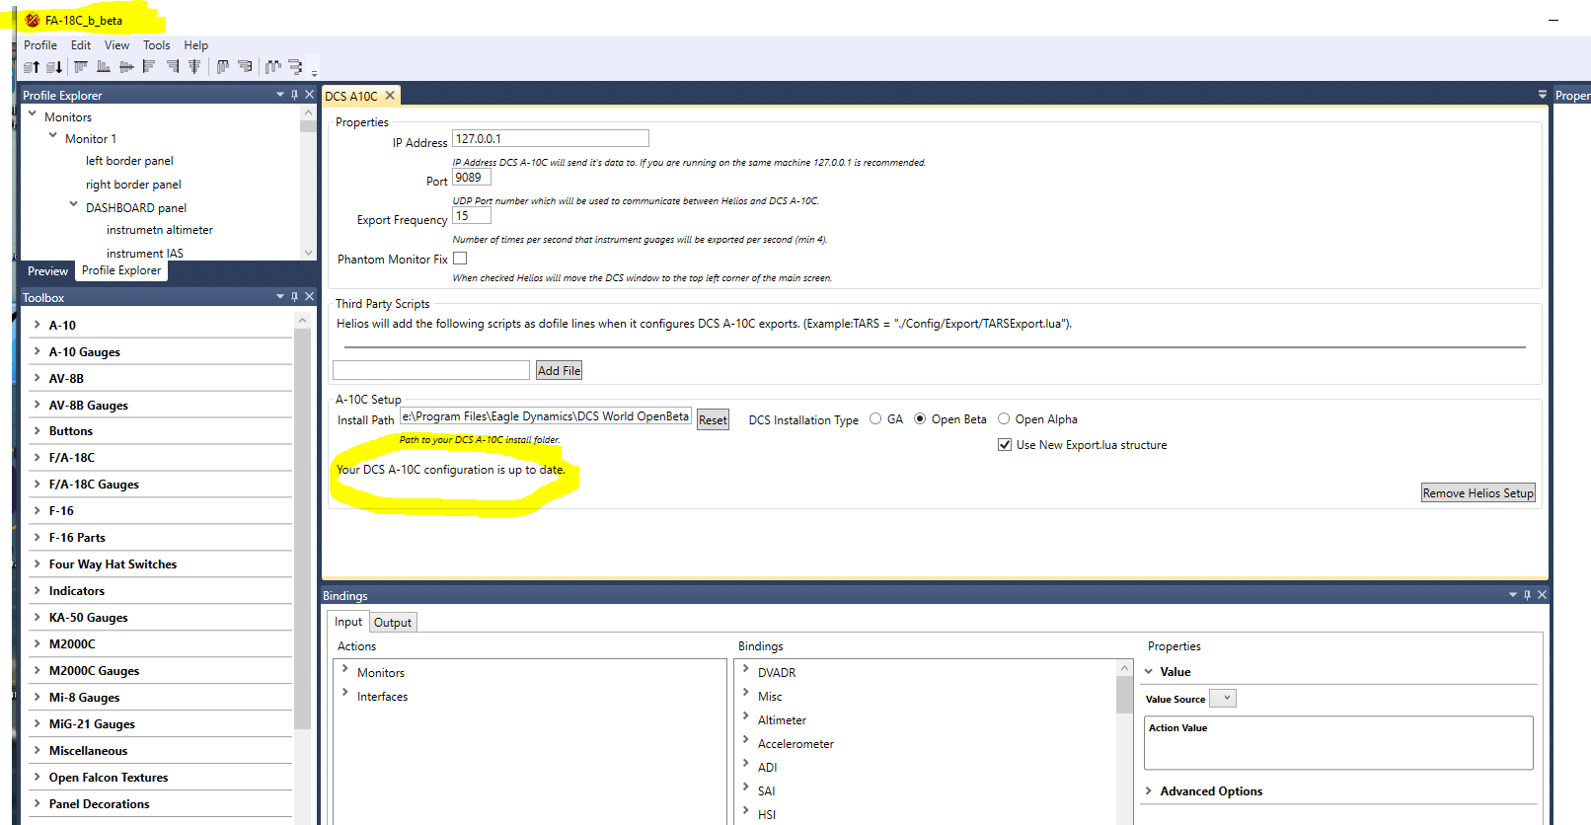The image size is (1591, 825).
Task: Click the Align Right toolbar icon
Action: 173,67
